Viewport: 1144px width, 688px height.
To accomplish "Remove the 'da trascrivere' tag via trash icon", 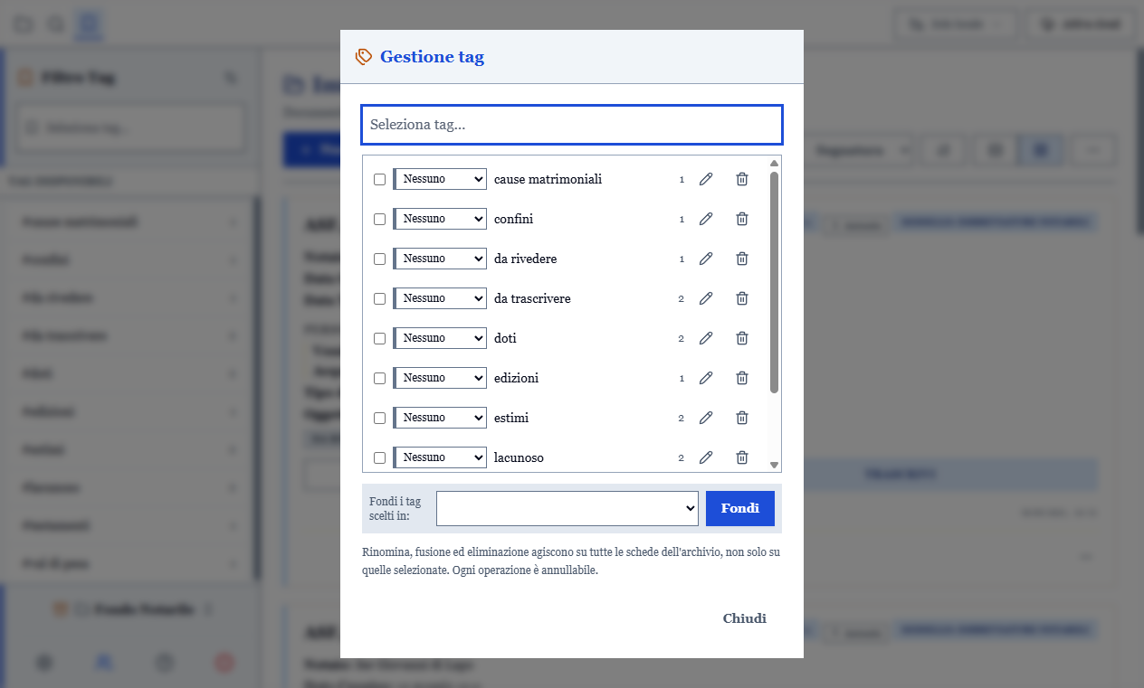I will [x=742, y=298].
